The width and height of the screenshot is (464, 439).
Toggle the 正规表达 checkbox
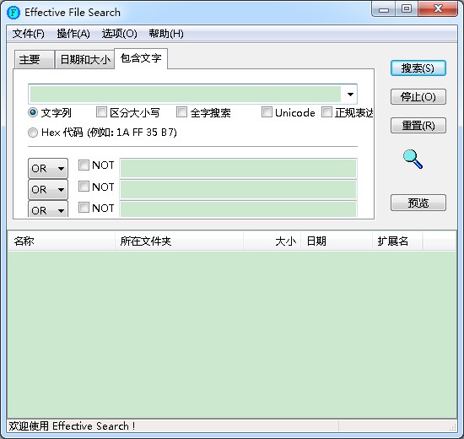pos(326,112)
